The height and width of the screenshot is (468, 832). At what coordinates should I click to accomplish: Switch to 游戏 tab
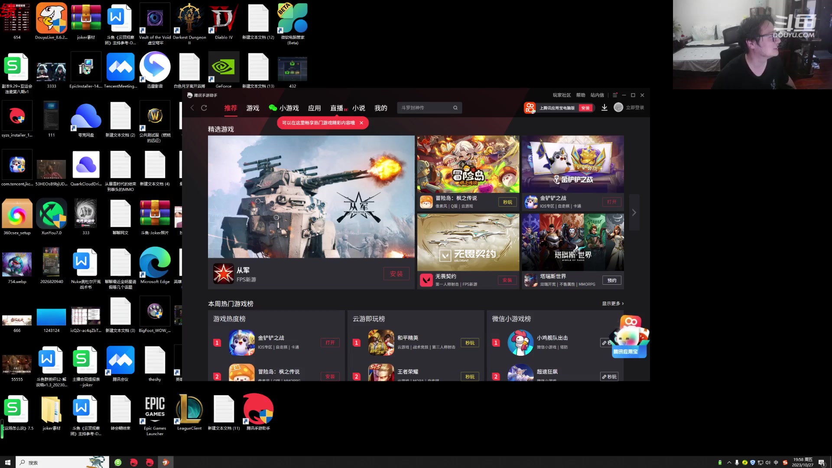[253, 108]
